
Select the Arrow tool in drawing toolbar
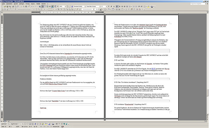(23, 124)
